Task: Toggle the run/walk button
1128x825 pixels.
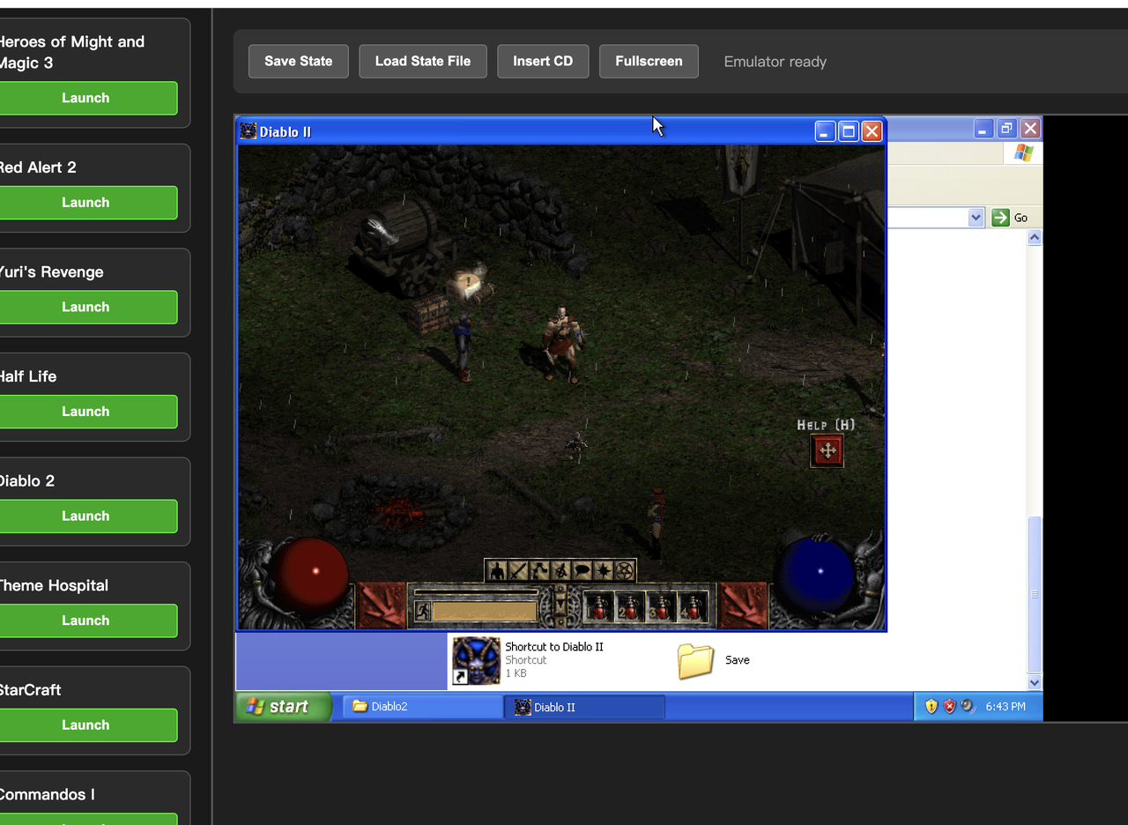Action: pos(422,611)
